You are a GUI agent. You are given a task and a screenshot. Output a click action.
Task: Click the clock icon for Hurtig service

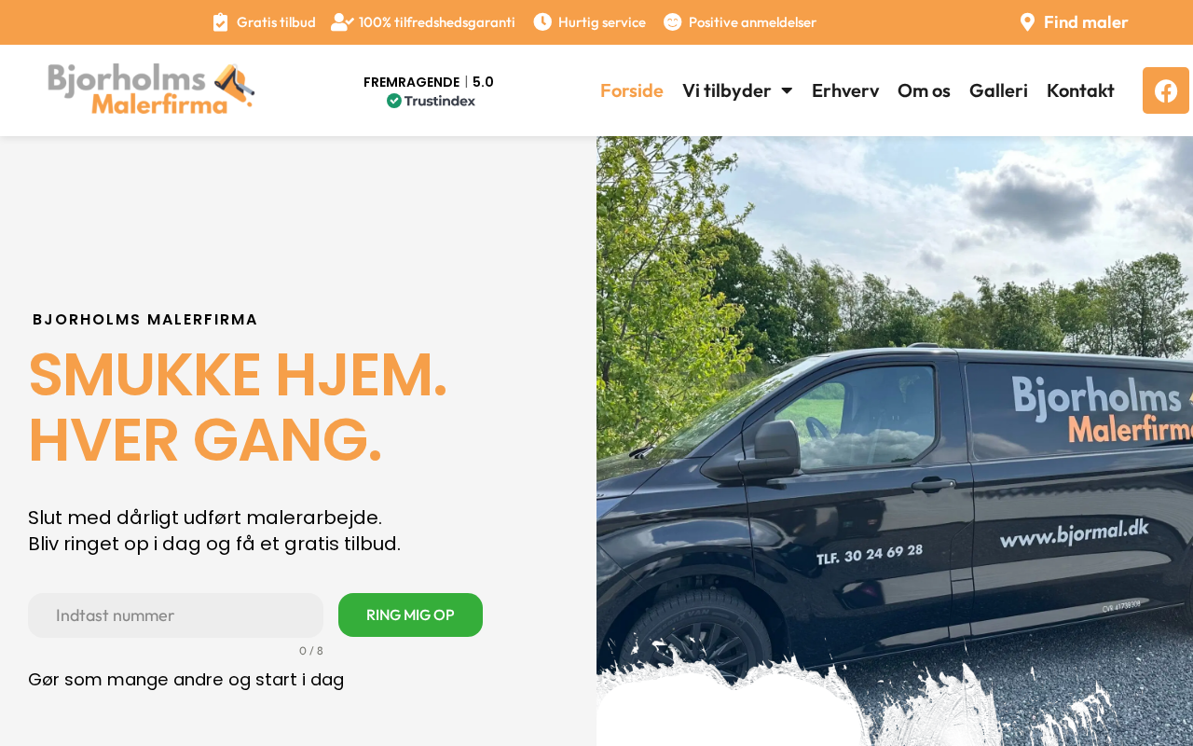[542, 21]
